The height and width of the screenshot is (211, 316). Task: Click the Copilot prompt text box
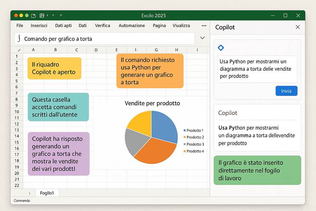[x=257, y=69]
